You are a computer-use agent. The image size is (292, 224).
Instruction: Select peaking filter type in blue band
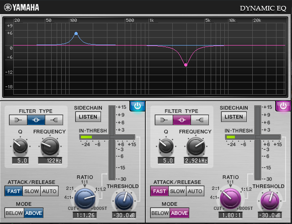(x=36, y=120)
